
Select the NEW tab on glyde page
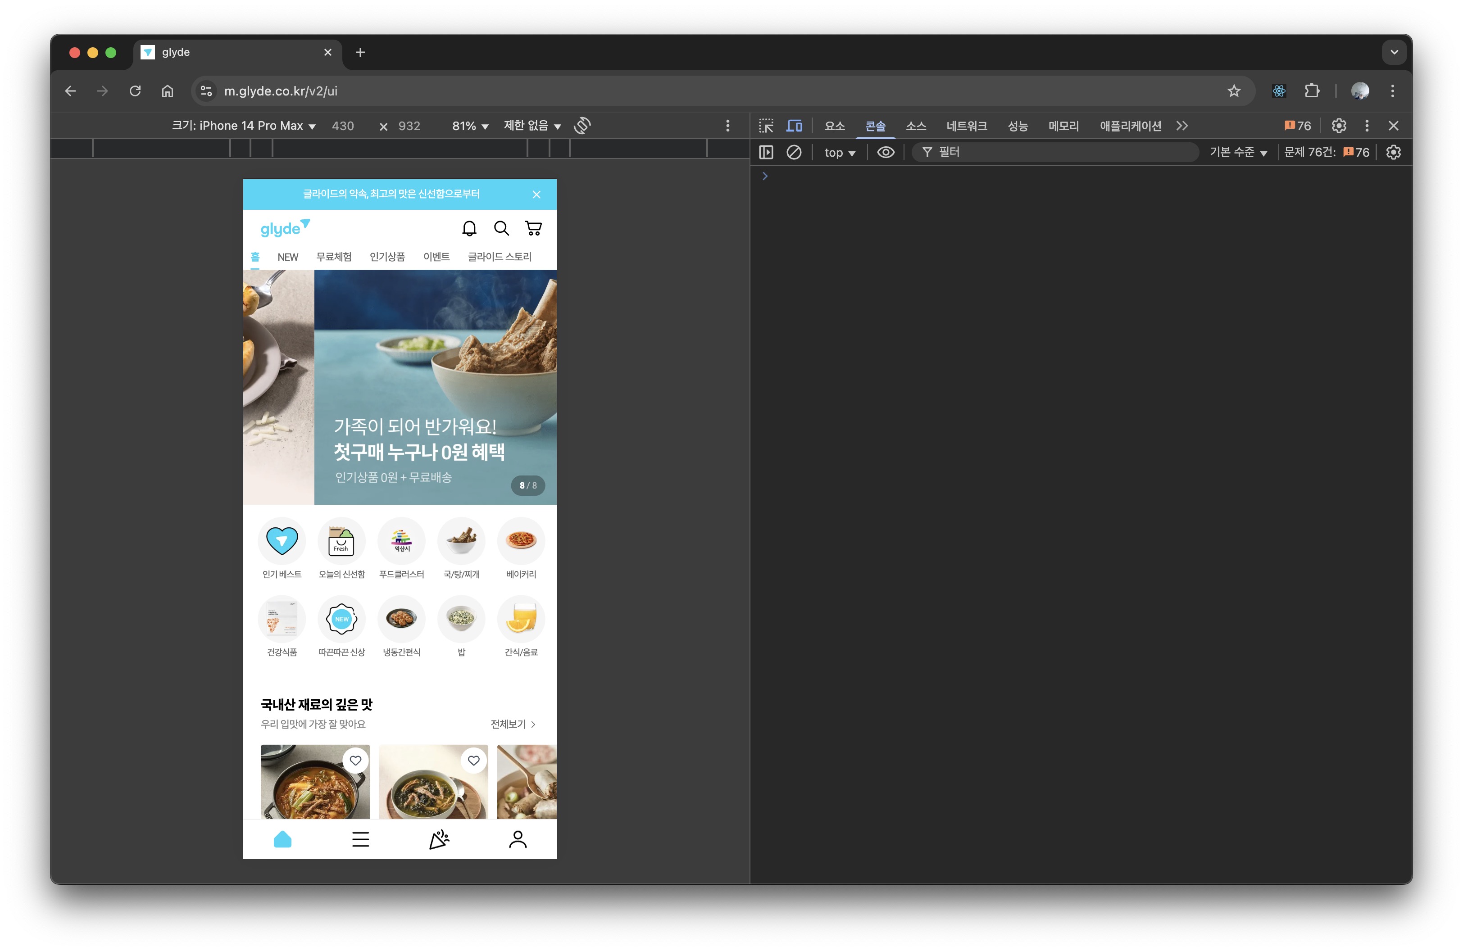tap(288, 257)
